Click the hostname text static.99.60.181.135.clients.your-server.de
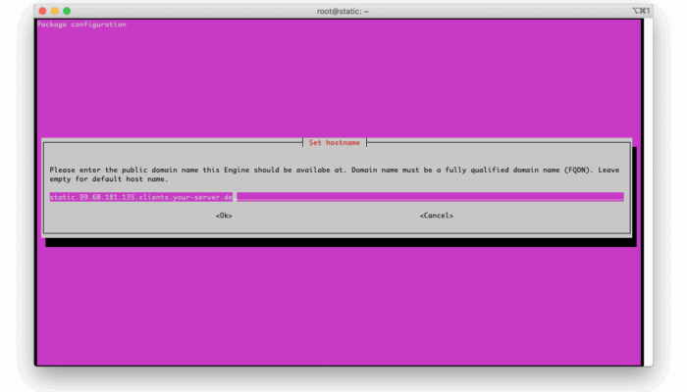The width and height of the screenshot is (687, 392). click(140, 197)
